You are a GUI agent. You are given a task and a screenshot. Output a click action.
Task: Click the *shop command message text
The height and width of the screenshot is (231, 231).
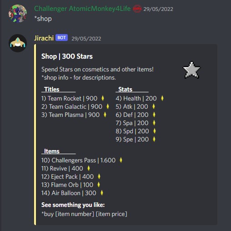[43, 19]
